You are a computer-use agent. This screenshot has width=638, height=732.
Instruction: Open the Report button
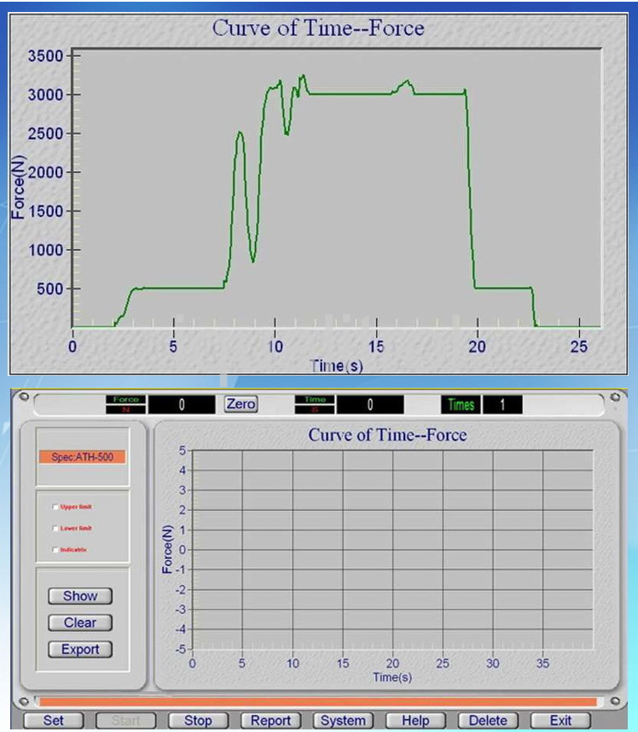pos(270,720)
